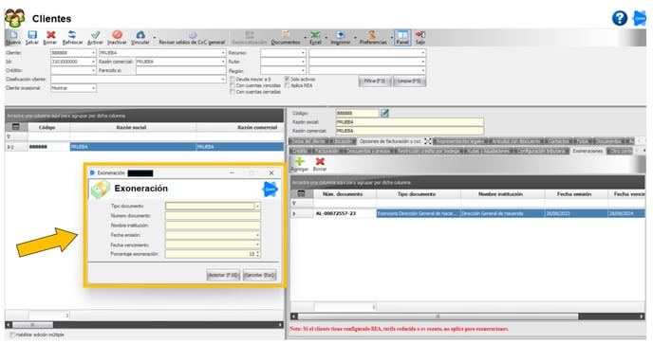Click the edit icon beside Código field
The width and height of the screenshot is (653, 344).
(x=384, y=113)
